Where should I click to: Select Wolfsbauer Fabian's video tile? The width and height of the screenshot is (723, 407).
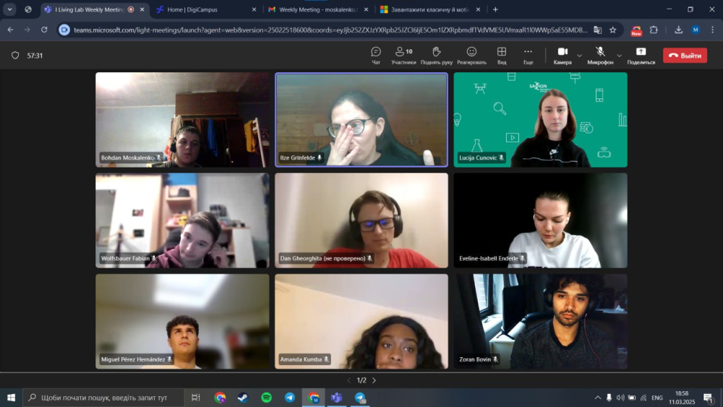(x=182, y=220)
